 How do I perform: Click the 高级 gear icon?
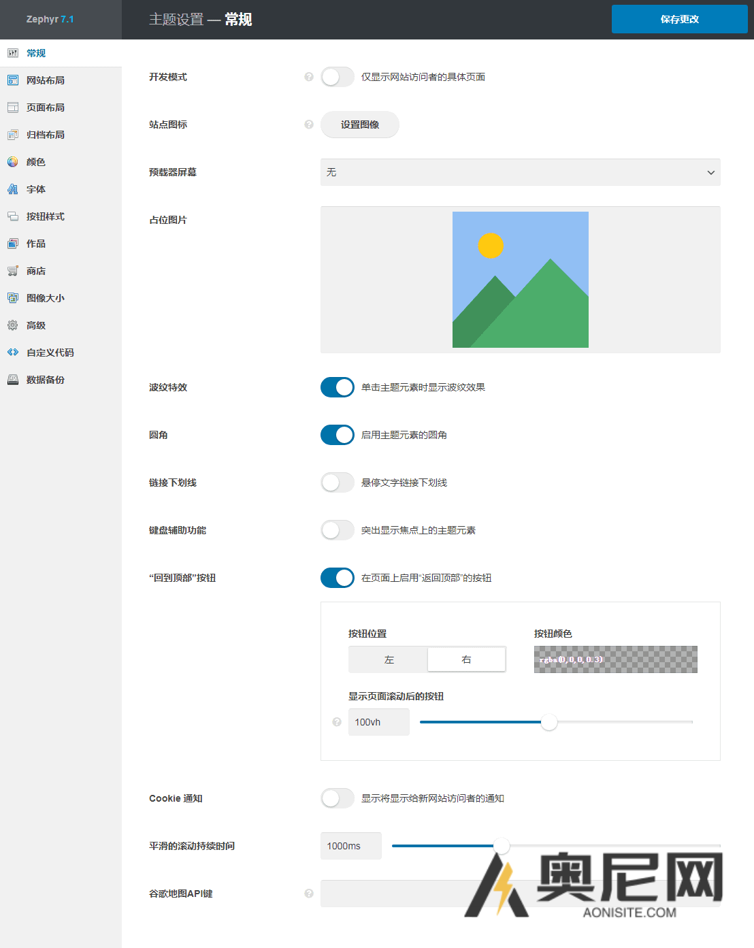pyautogui.click(x=12, y=325)
